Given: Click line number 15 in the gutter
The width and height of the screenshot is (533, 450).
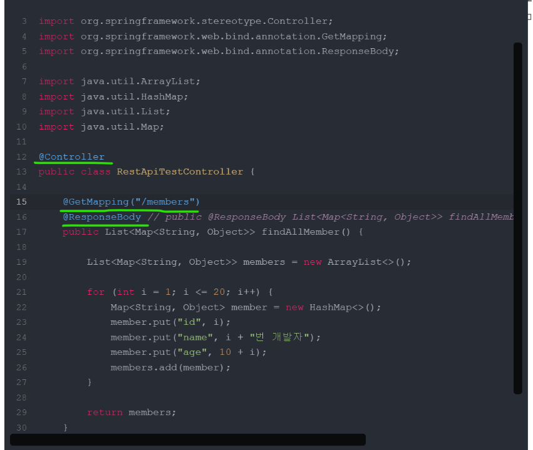Looking at the screenshot, I should click(21, 202).
